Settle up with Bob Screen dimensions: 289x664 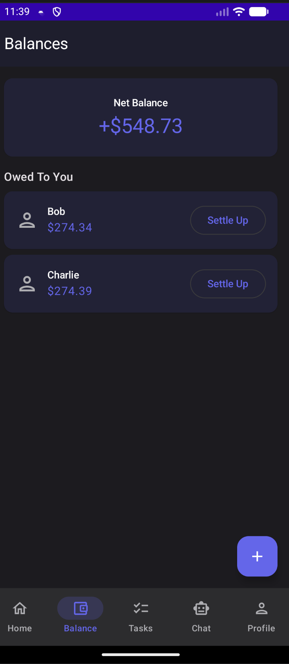tap(228, 220)
